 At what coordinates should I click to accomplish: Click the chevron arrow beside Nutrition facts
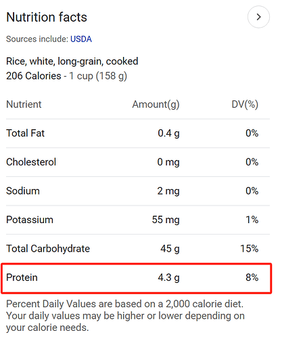[x=258, y=17]
